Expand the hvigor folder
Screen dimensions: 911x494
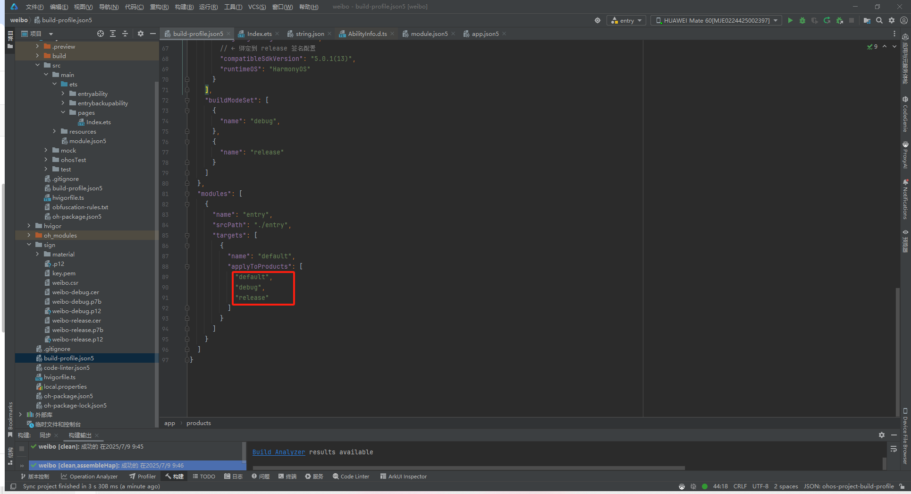[29, 226]
